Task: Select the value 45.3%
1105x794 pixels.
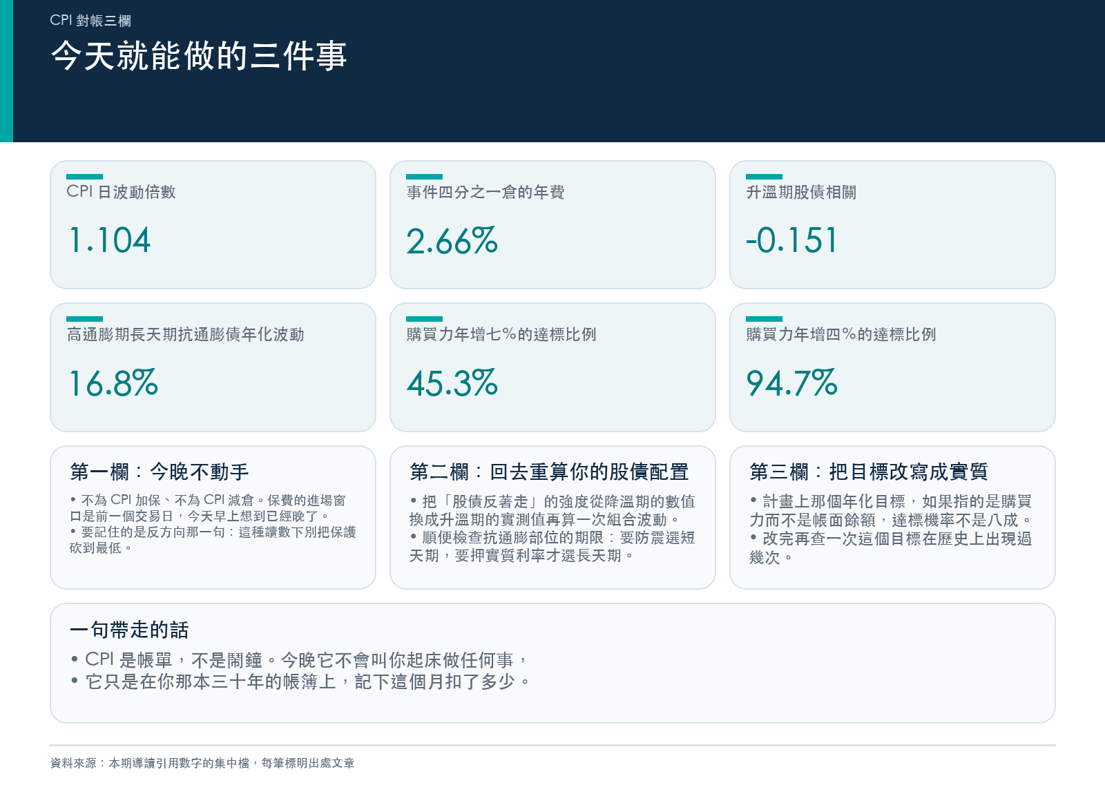Action: pos(452,383)
